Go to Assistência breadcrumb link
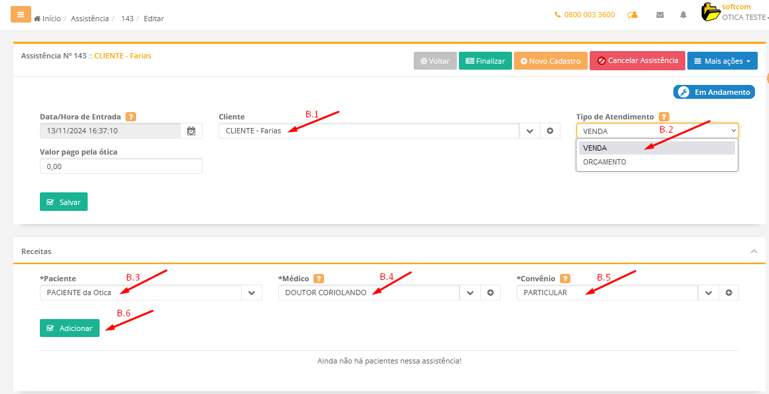This screenshot has height=394, width=769. (90, 19)
